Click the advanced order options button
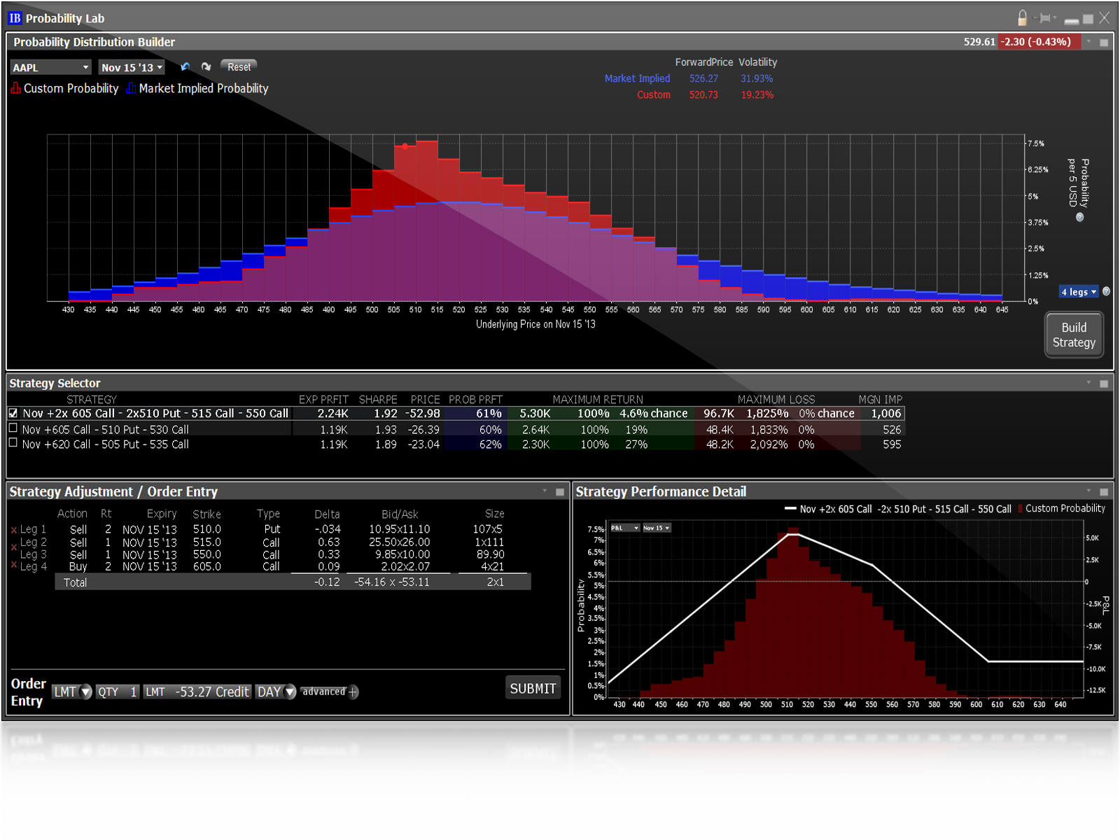 tap(323, 692)
